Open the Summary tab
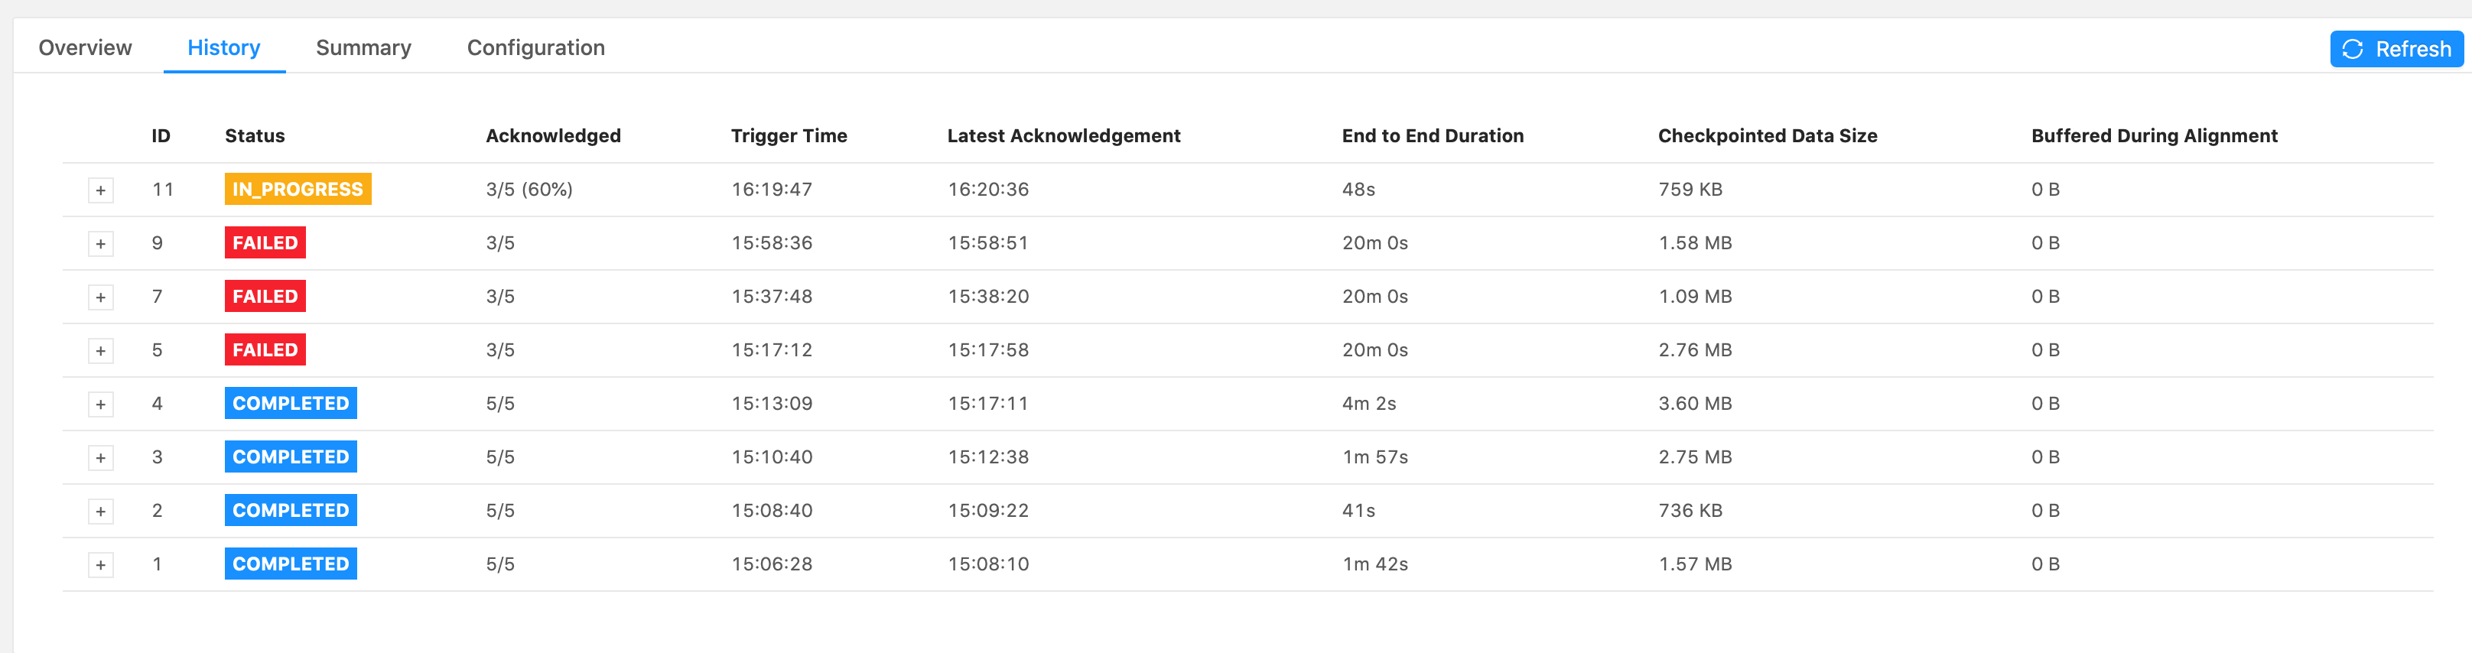Image resolution: width=2472 pixels, height=653 pixels. click(x=364, y=48)
